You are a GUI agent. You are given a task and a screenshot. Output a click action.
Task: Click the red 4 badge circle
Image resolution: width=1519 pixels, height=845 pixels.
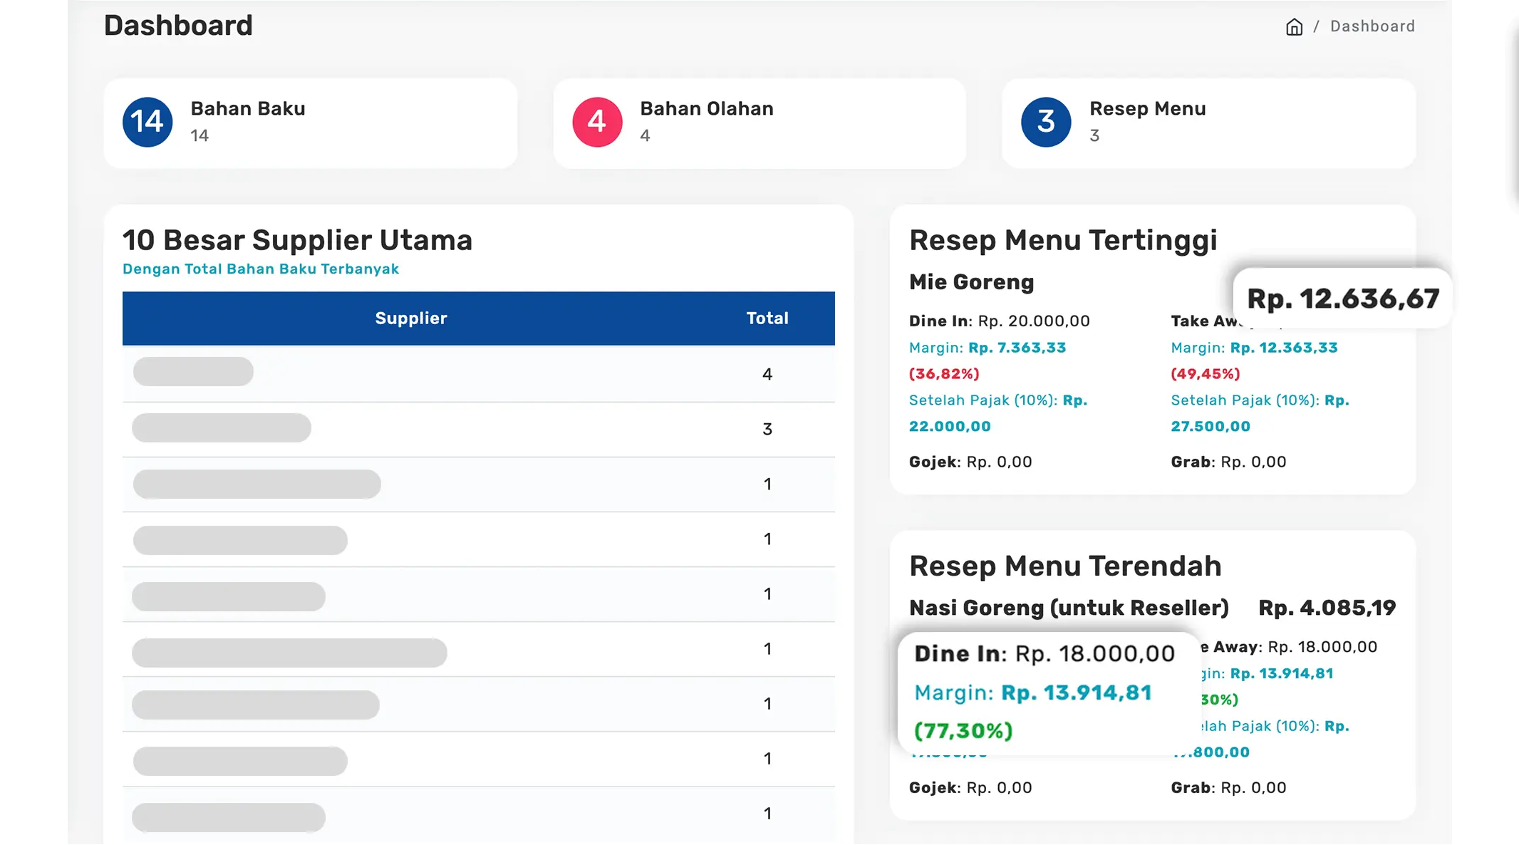pyautogui.click(x=597, y=122)
